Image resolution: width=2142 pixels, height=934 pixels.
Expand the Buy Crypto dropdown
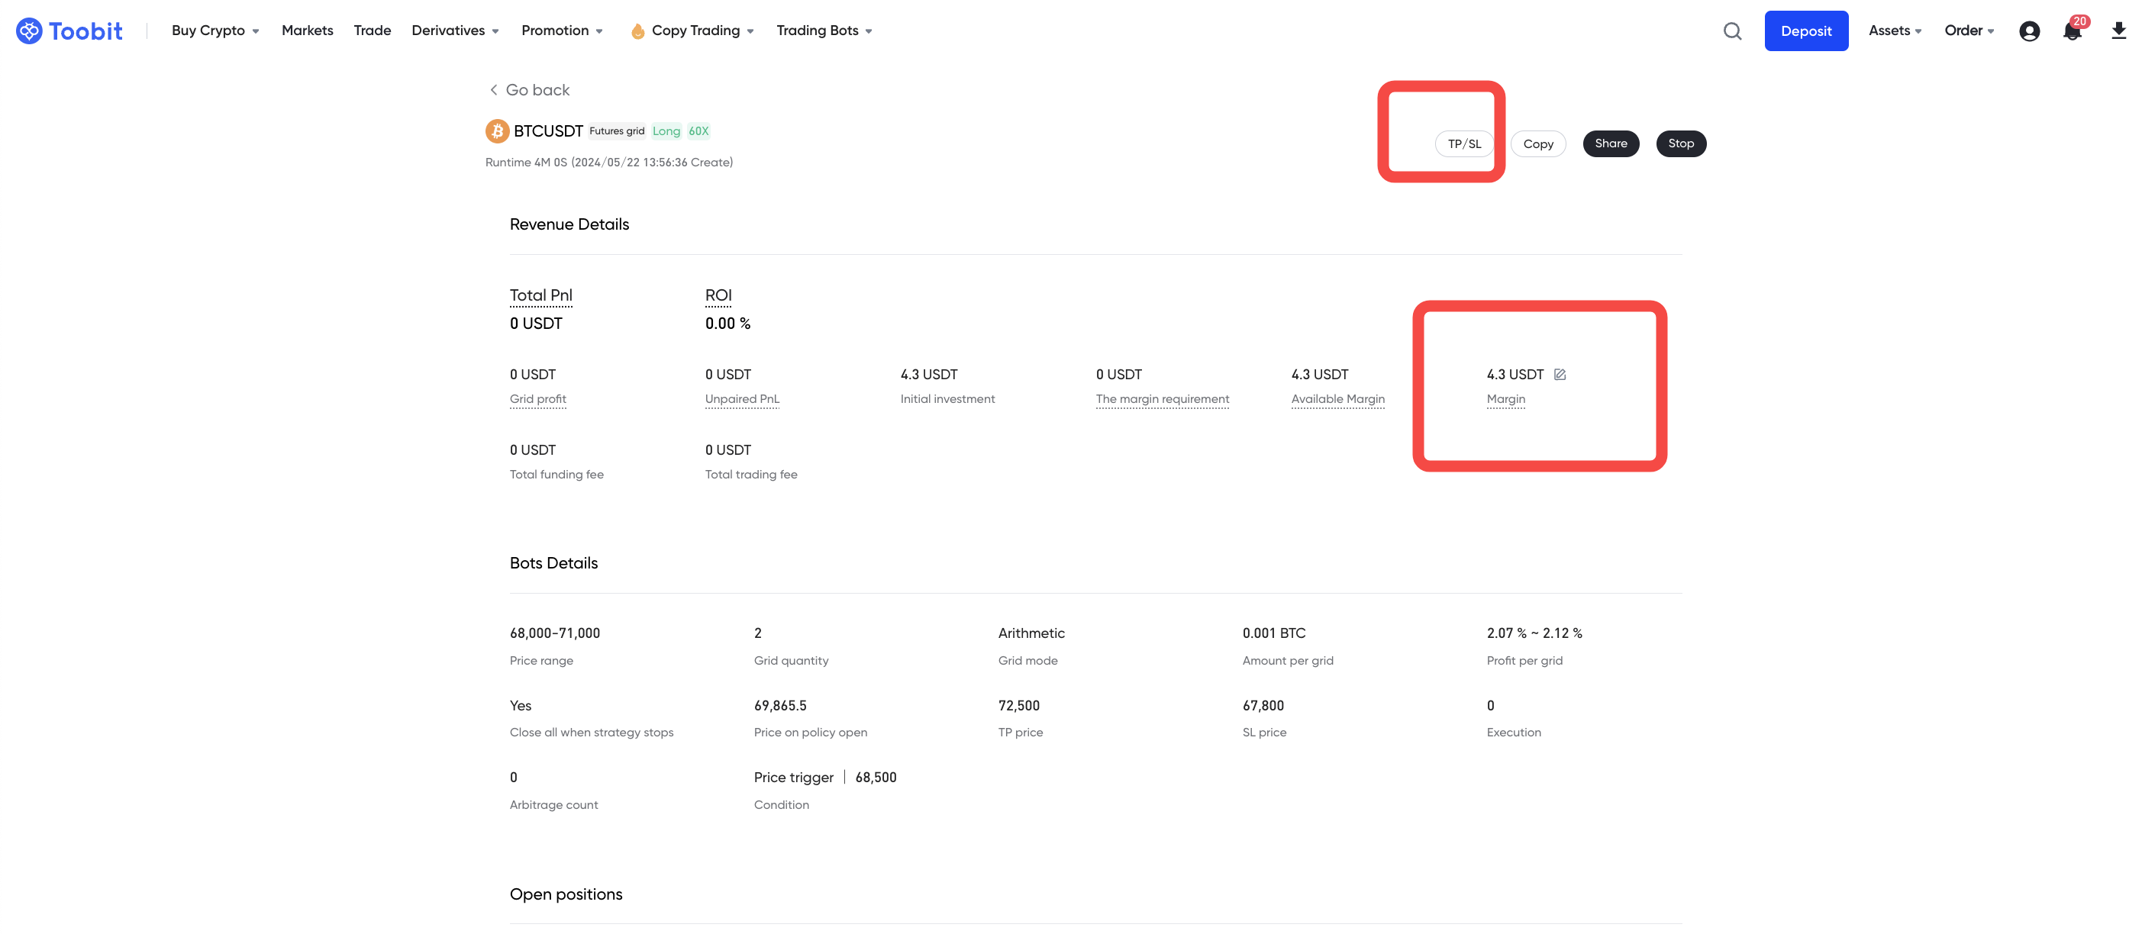click(x=215, y=31)
